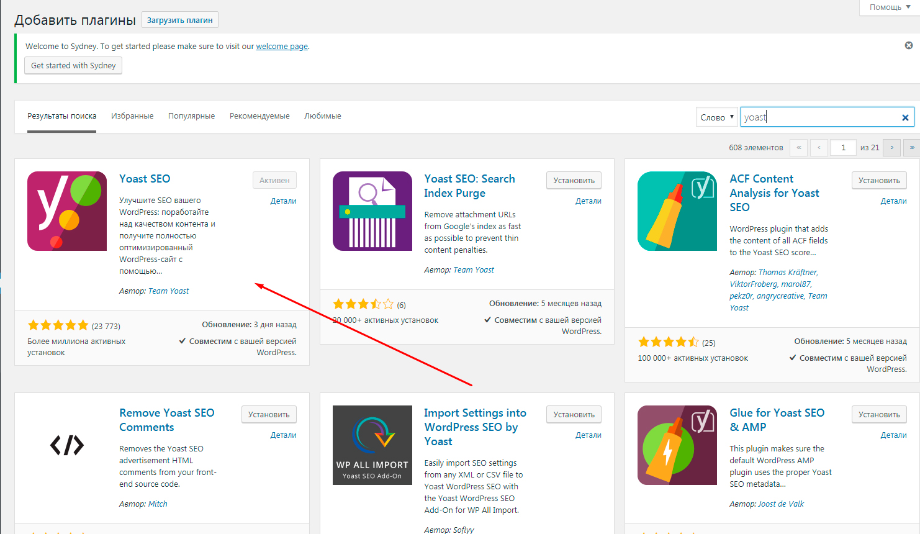Install Remove Yoast SEO Comments plugin

tap(269, 414)
